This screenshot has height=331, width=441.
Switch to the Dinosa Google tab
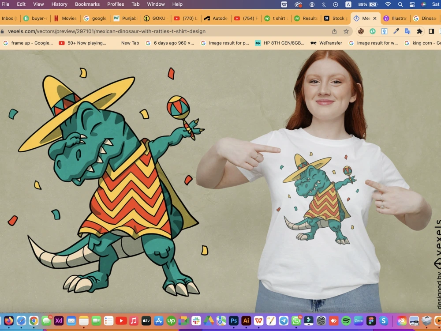point(426,18)
